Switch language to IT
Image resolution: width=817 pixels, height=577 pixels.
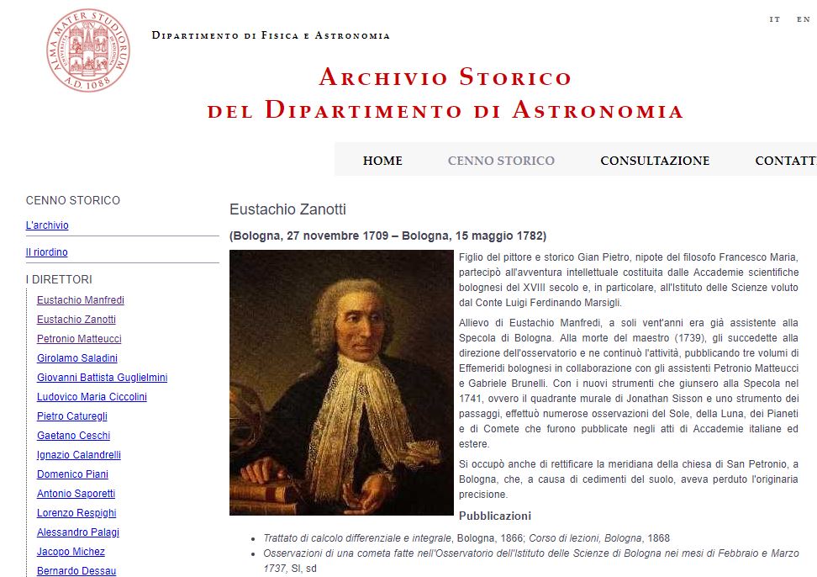775,19
